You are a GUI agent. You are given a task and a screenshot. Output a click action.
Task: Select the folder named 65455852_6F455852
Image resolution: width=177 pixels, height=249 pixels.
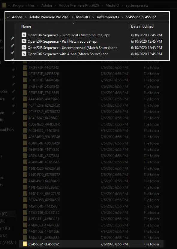click(x=43, y=244)
